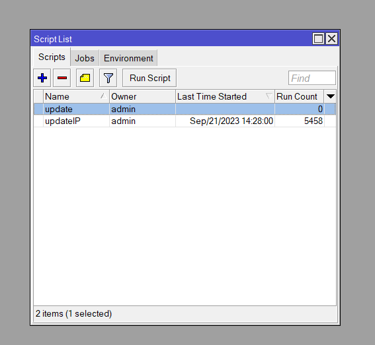Screen dimensions: 375x345
Task: Sort by the Name column header
Action: tap(76, 96)
